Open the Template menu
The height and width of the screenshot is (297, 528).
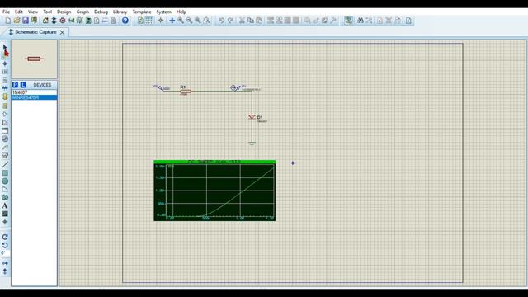pyautogui.click(x=142, y=12)
